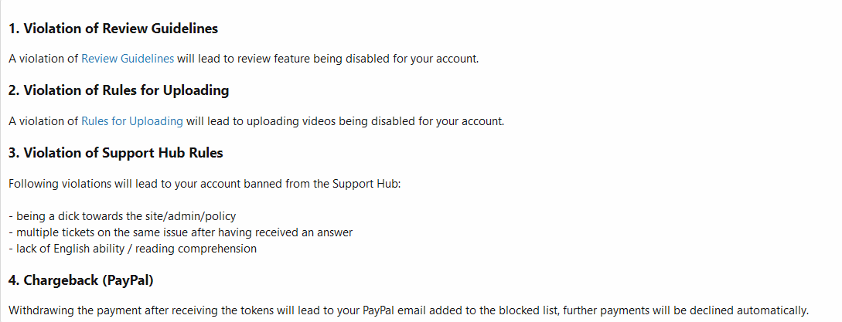Image resolution: width=842 pixels, height=322 pixels.
Task: Click the heading '2. Violation of Rules for Uploading'
Action: coord(118,90)
